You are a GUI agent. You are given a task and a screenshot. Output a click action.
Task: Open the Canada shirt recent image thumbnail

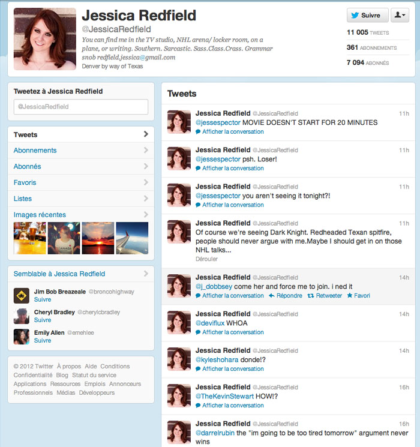point(64,238)
